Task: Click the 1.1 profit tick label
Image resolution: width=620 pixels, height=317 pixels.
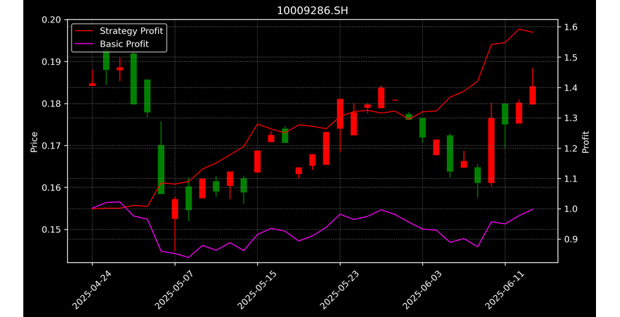Action: click(570, 179)
